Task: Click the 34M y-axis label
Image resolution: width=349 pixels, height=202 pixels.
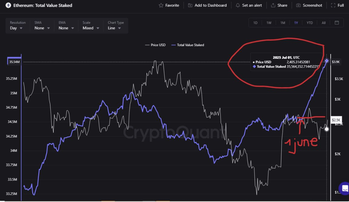Action: 14,151
